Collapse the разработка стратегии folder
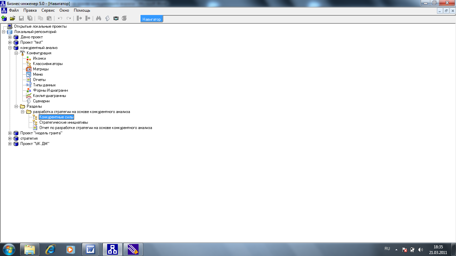456x256 pixels. click(22, 112)
